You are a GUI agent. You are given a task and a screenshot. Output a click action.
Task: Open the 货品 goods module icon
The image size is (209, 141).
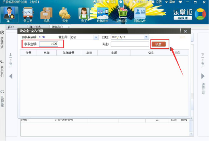46,15
